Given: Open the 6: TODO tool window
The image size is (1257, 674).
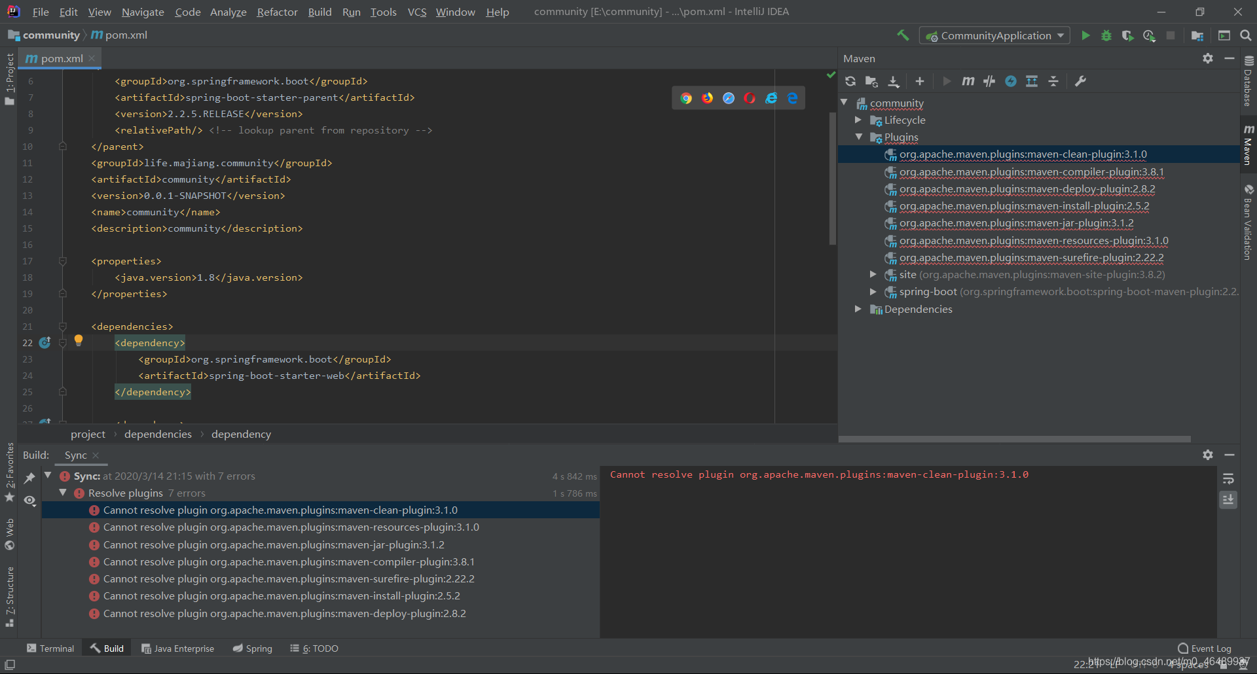Looking at the screenshot, I should [x=314, y=648].
